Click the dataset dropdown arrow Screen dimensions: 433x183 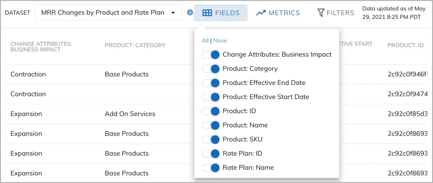click(x=173, y=13)
